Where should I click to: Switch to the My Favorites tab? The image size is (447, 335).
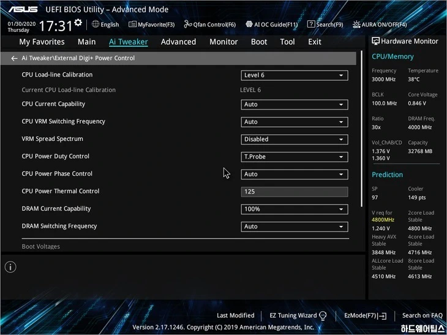coord(42,42)
